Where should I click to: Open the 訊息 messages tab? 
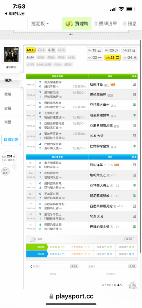130,24
